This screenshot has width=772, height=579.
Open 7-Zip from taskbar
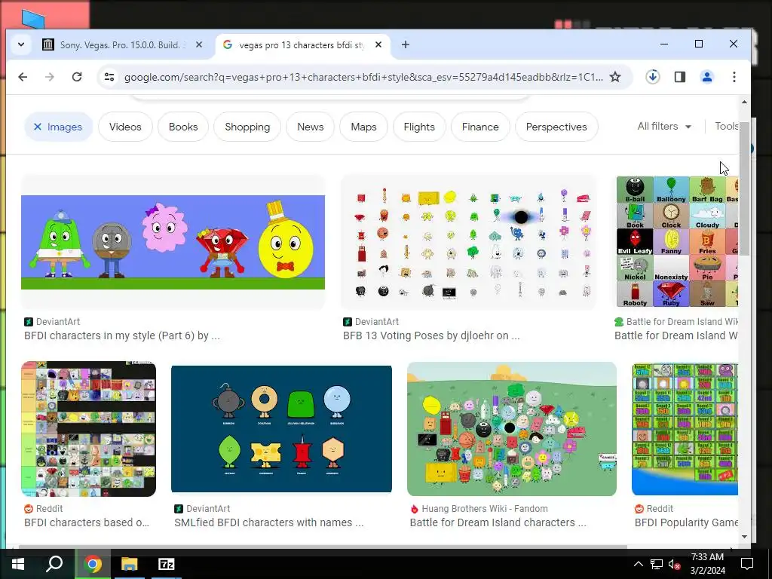pyautogui.click(x=166, y=564)
